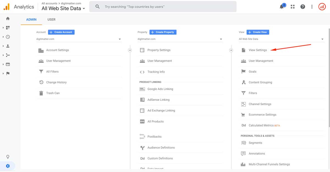This screenshot has height=172, width=330.
Task: Switch to the USER tab
Action: coord(51,20)
